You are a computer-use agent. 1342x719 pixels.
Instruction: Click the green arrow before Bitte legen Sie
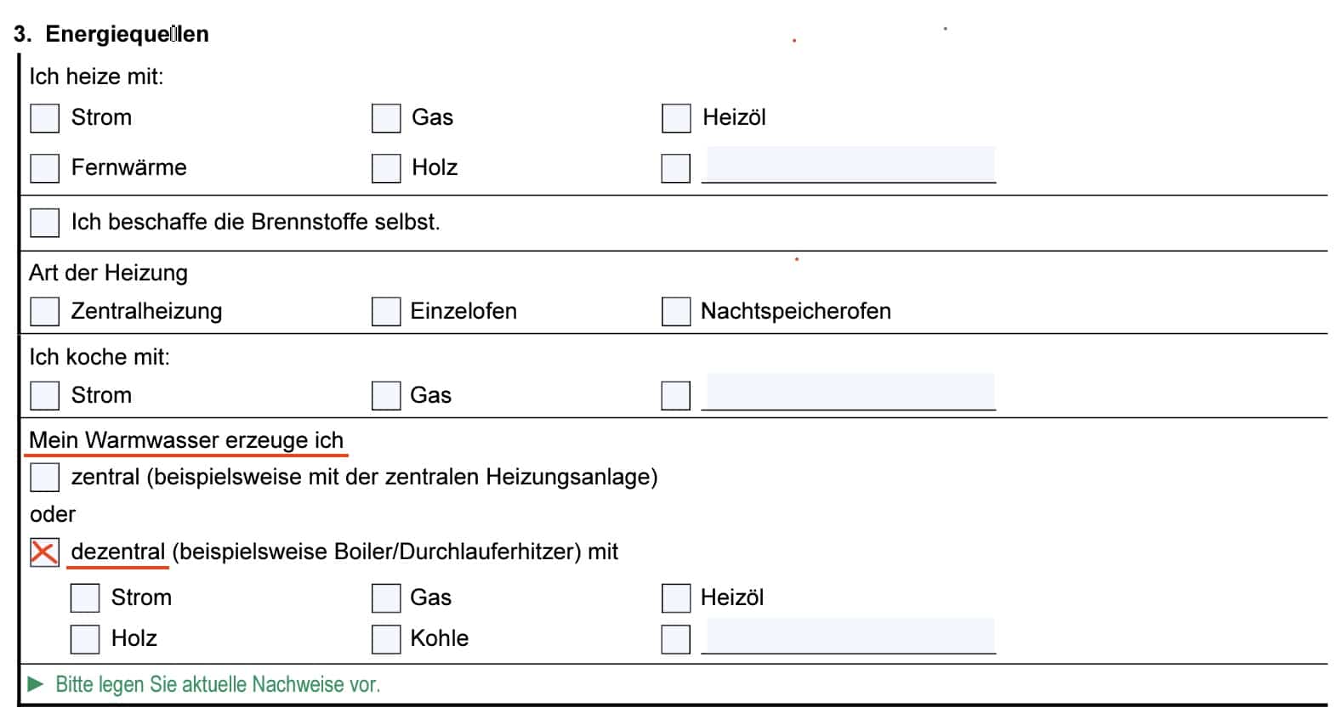pos(36,684)
